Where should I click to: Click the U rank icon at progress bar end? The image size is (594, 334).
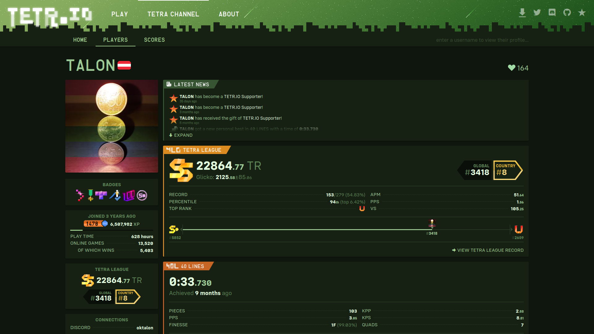pyautogui.click(x=519, y=229)
